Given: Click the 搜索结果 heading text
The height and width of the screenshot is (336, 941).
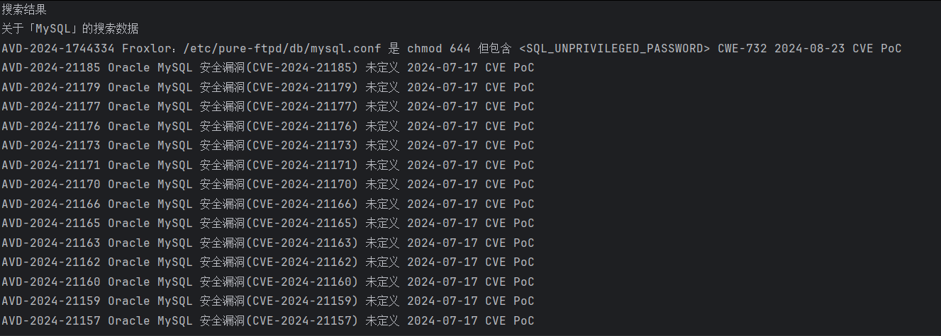Looking at the screenshot, I should click(x=24, y=10).
